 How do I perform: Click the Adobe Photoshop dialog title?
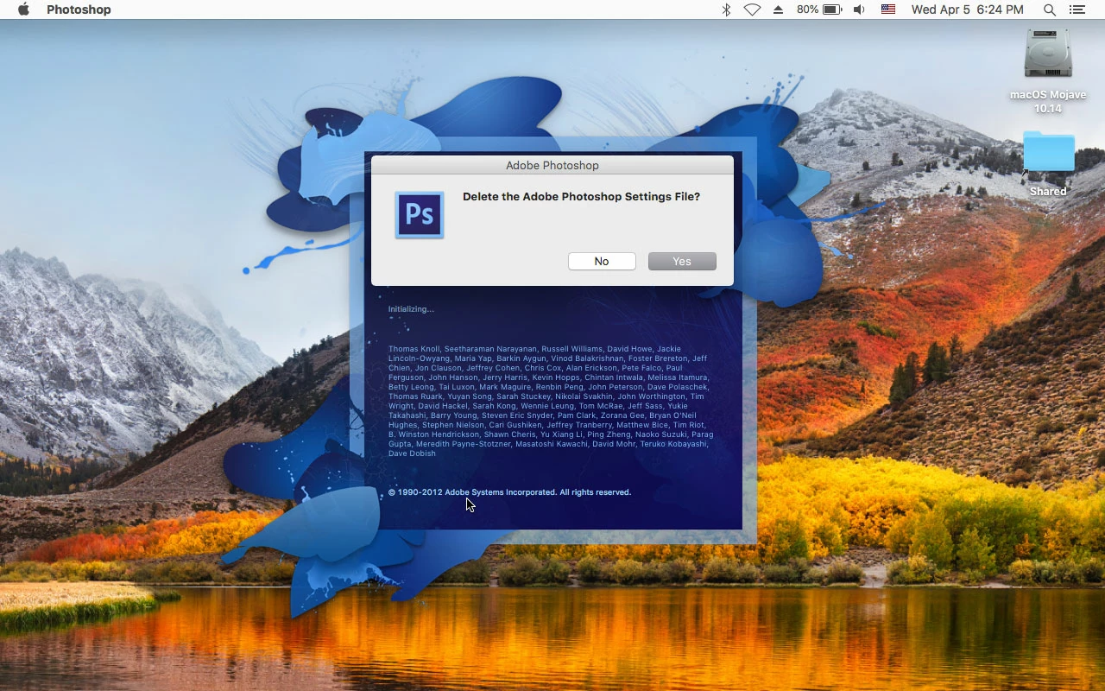point(552,165)
